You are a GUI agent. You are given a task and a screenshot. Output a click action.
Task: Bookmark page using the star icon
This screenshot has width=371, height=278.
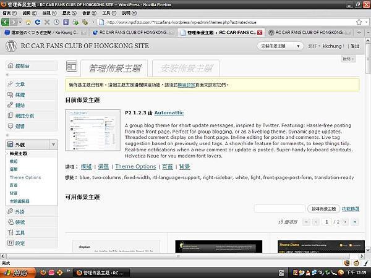pyautogui.click(x=359, y=22)
